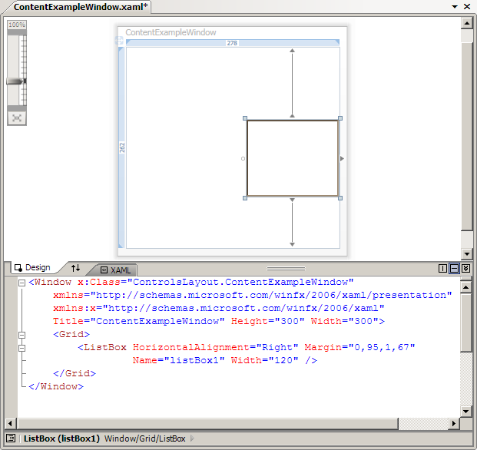Click the pane splitter grip bar
This screenshot has height=450, width=477.
286,269
